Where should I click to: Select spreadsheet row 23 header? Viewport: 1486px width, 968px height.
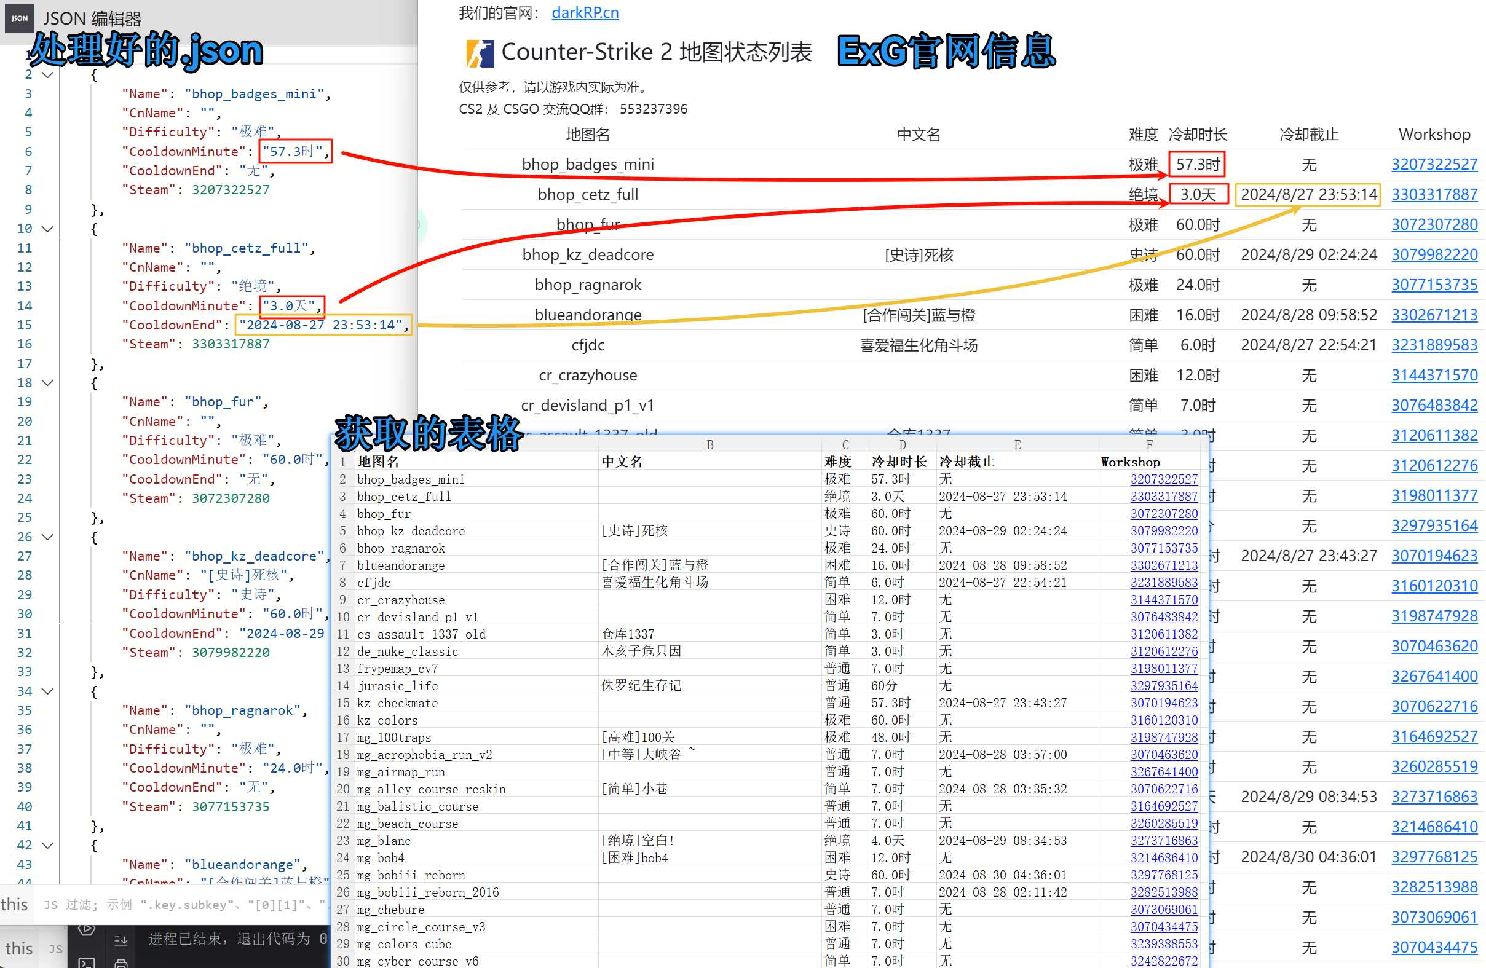(x=343, y=841)
